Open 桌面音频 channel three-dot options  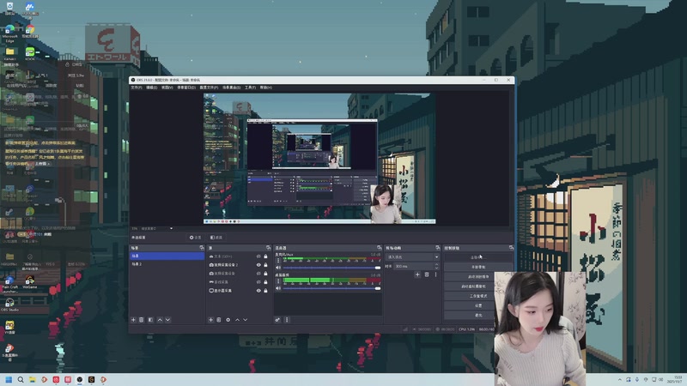[x=277, y=281]
